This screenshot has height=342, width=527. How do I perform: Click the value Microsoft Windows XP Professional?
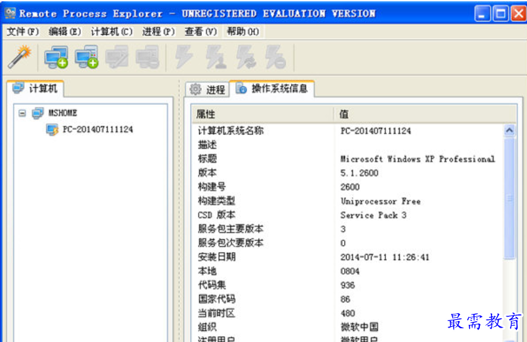(418, 159)
